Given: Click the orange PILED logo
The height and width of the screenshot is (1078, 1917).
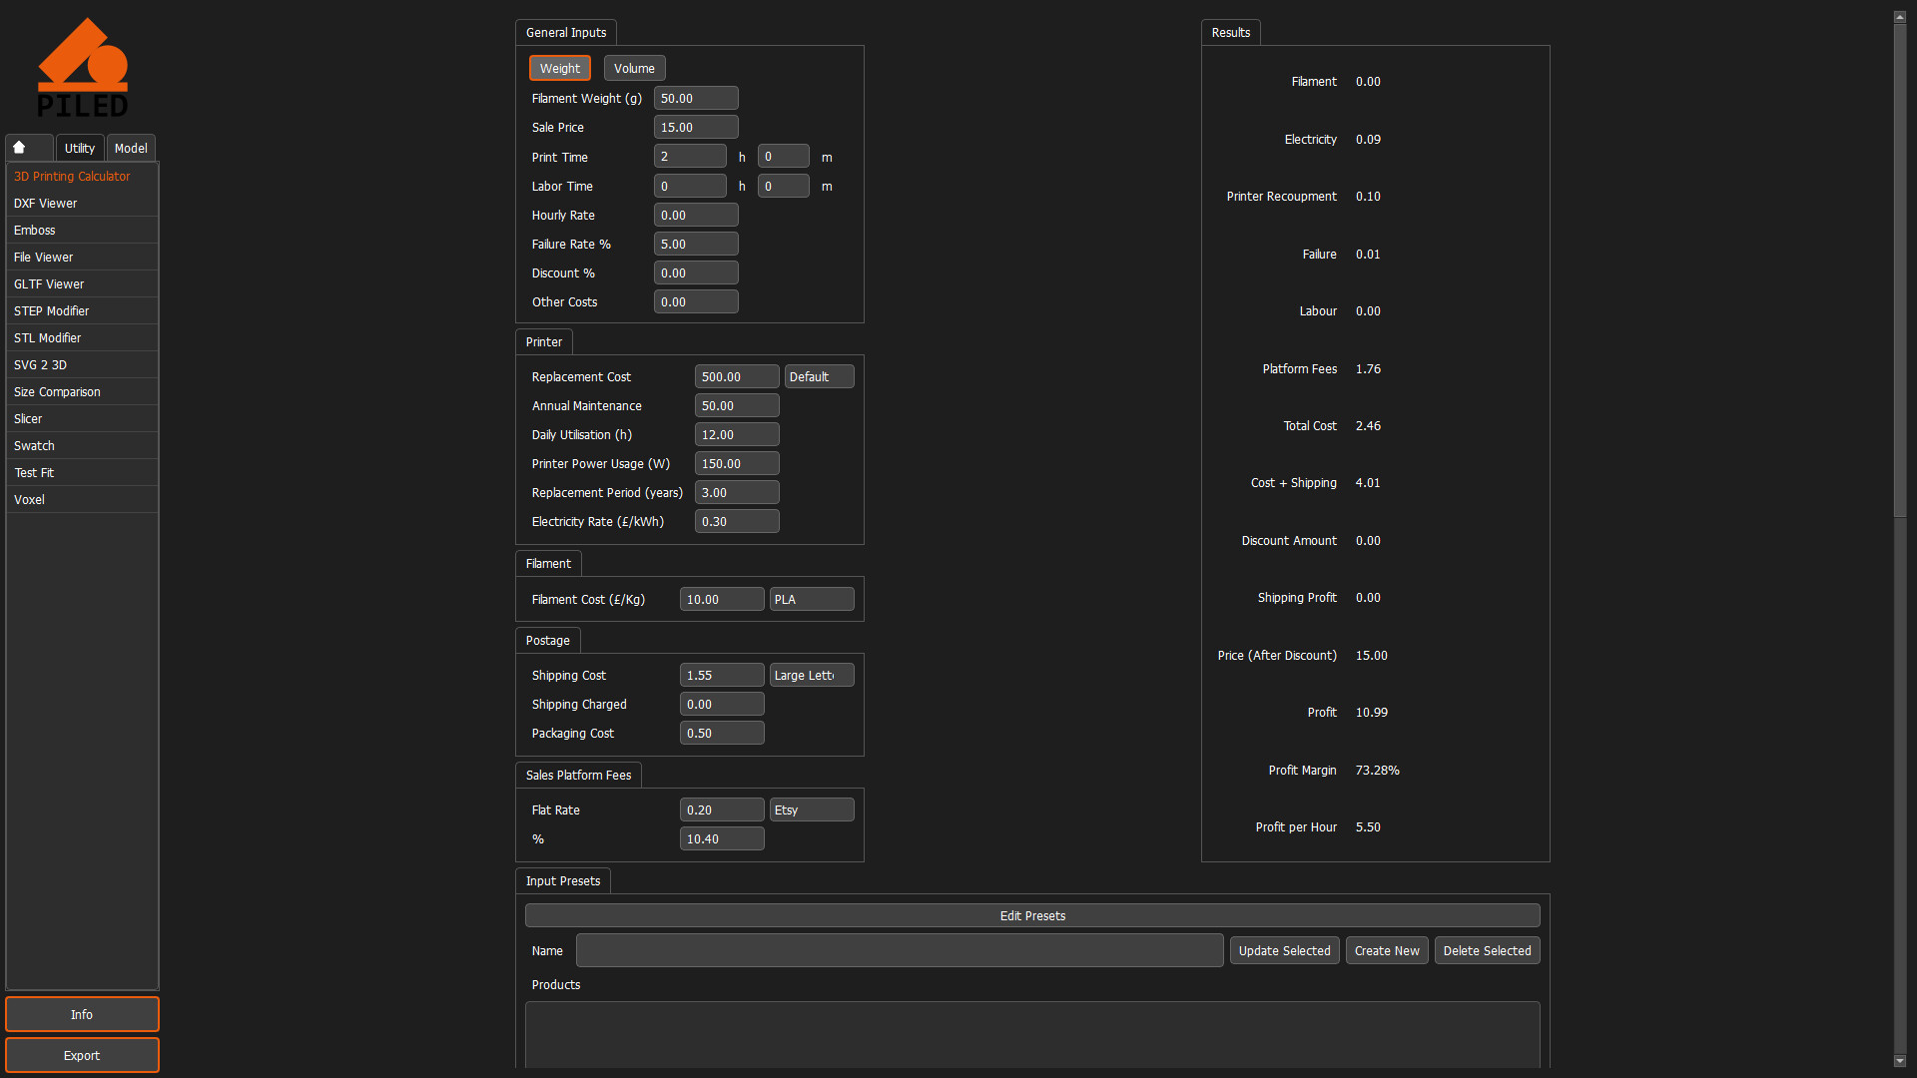Looking at the screenshot, I should pyautogui.click(x=83, y=66).
